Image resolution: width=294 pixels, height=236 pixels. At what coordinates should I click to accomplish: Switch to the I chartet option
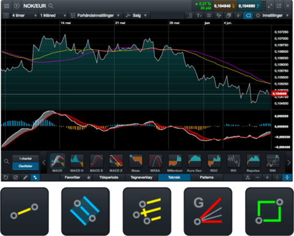point(26,159)
